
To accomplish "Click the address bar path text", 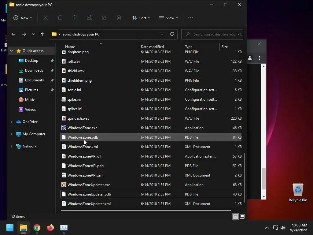I will coord(81,34).
